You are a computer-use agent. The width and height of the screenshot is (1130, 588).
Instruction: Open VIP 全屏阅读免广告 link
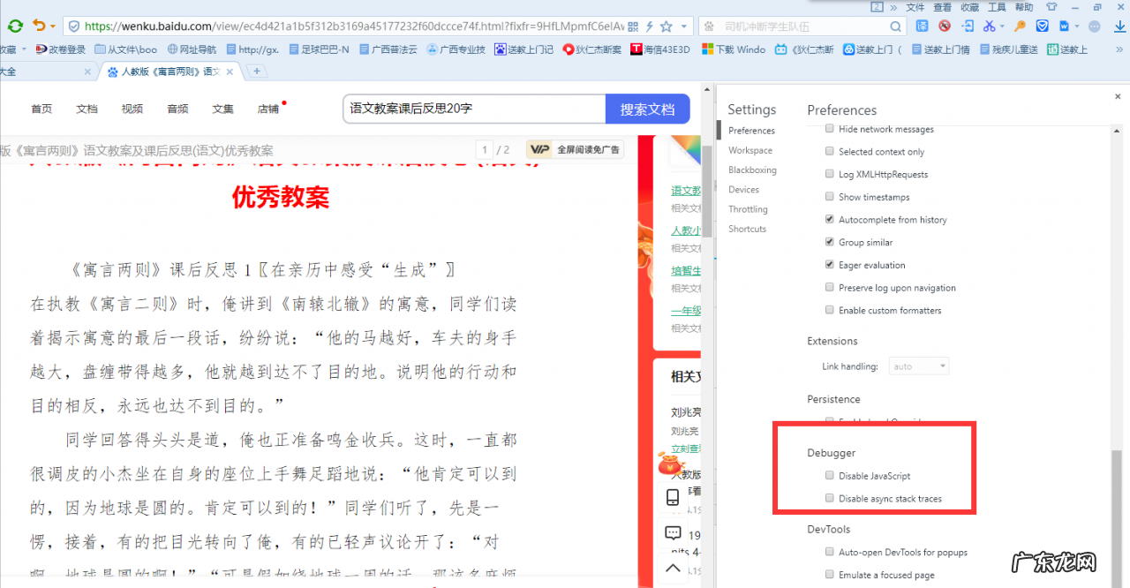point(574,149)
